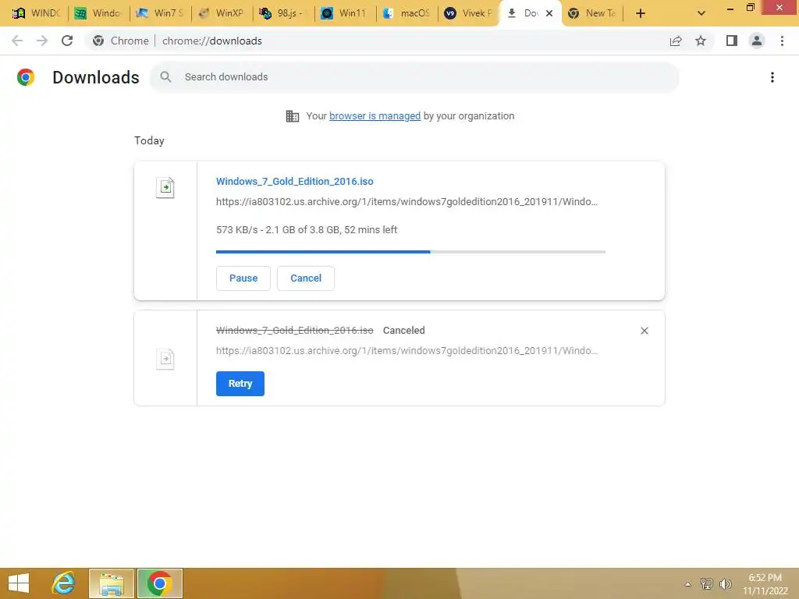Screen dimensions: 799x599
Task: Switch to the New Tab tab
Action: point(592,13)
